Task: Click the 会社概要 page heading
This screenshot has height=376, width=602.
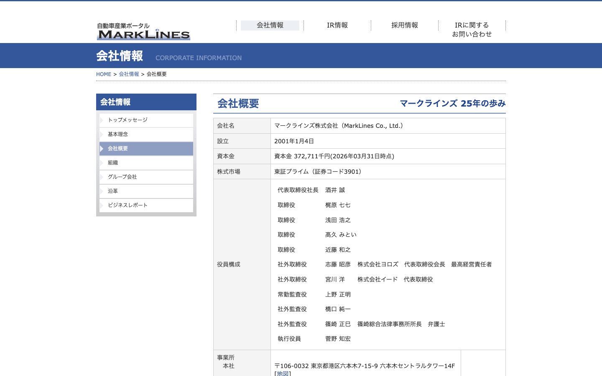Action: pyautogui.click(x=238, y=104)
